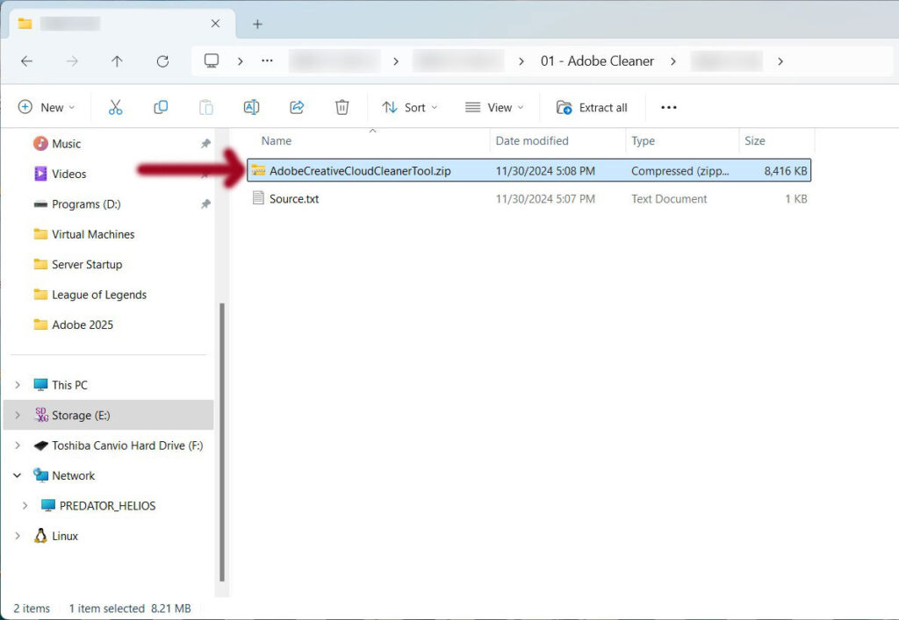Sort by the Size column header
899x620 pixels.
(x=754, y=141)
